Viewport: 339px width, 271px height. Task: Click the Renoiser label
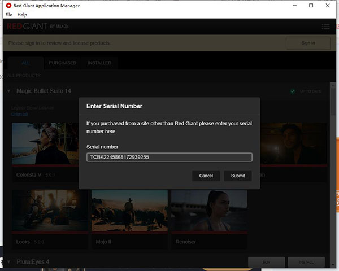coord(186,242)
